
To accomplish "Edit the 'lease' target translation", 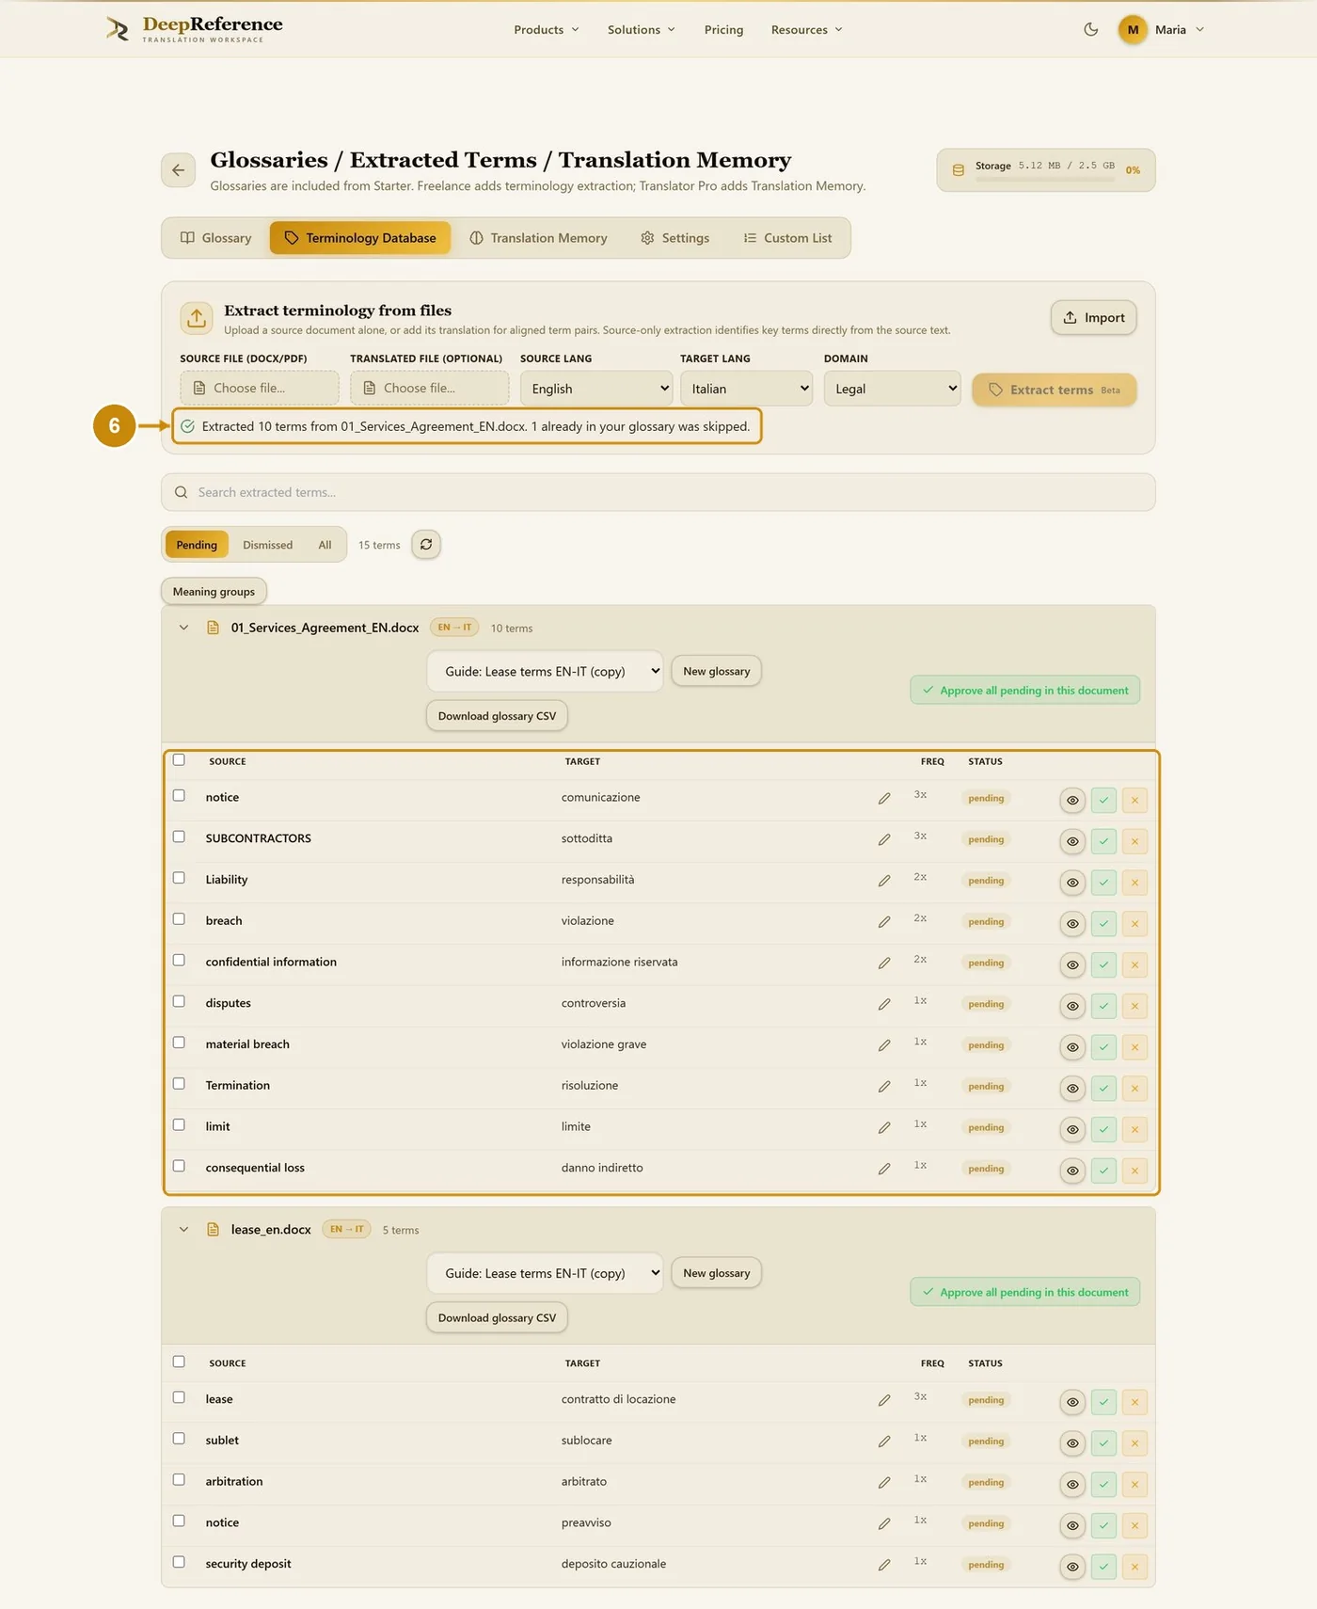I will 884,1401.
